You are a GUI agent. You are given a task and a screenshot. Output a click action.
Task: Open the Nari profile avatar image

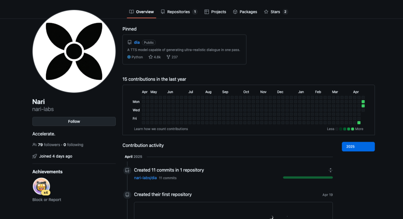(x=74, y=51)
